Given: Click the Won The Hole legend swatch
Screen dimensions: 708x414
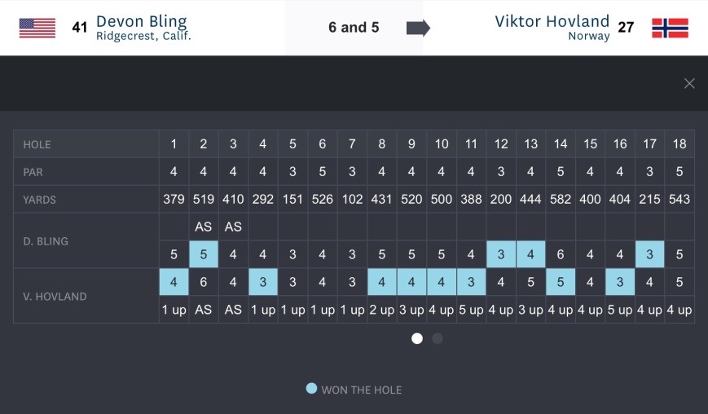Looking at the screenshot, I should (x=311, y=389).
